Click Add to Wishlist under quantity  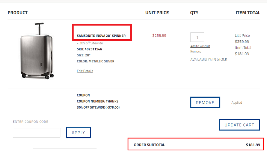[x=200, y=46]
